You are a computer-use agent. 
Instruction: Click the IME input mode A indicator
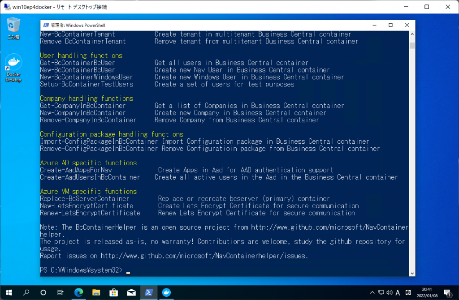pos(398,293)
